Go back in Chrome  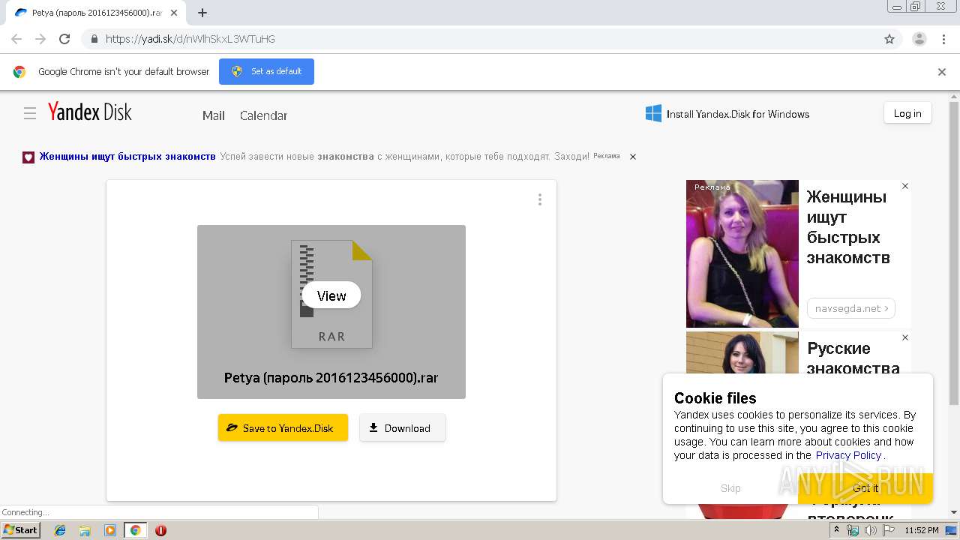[16, 39]
